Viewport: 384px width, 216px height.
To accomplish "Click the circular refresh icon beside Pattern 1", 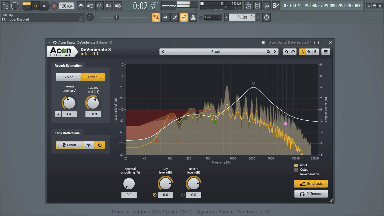I will point(266,17).
